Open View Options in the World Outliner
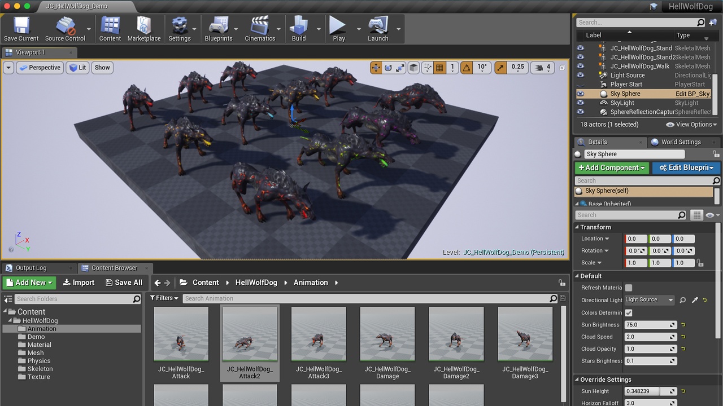723x406 pixels. [x=691, y=125]
